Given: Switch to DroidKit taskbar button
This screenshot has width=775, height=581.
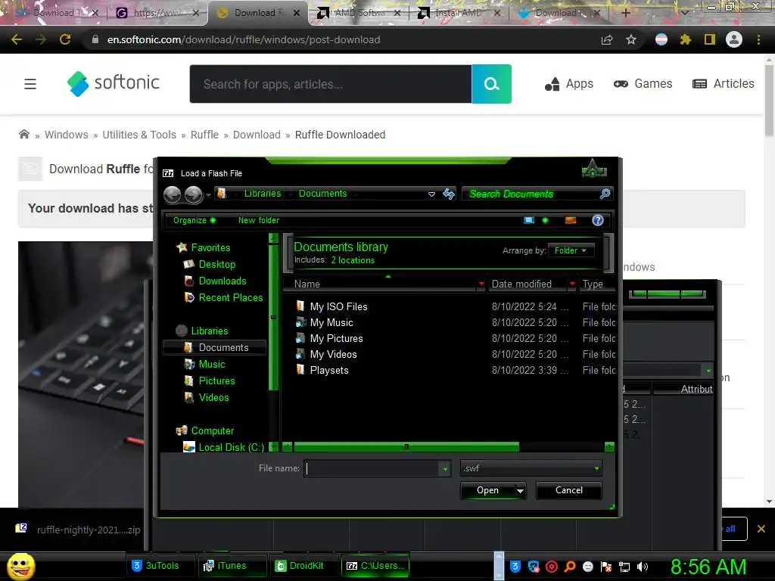Looking at the screenshot, I should pyautogui.click(x=306, y=566).
